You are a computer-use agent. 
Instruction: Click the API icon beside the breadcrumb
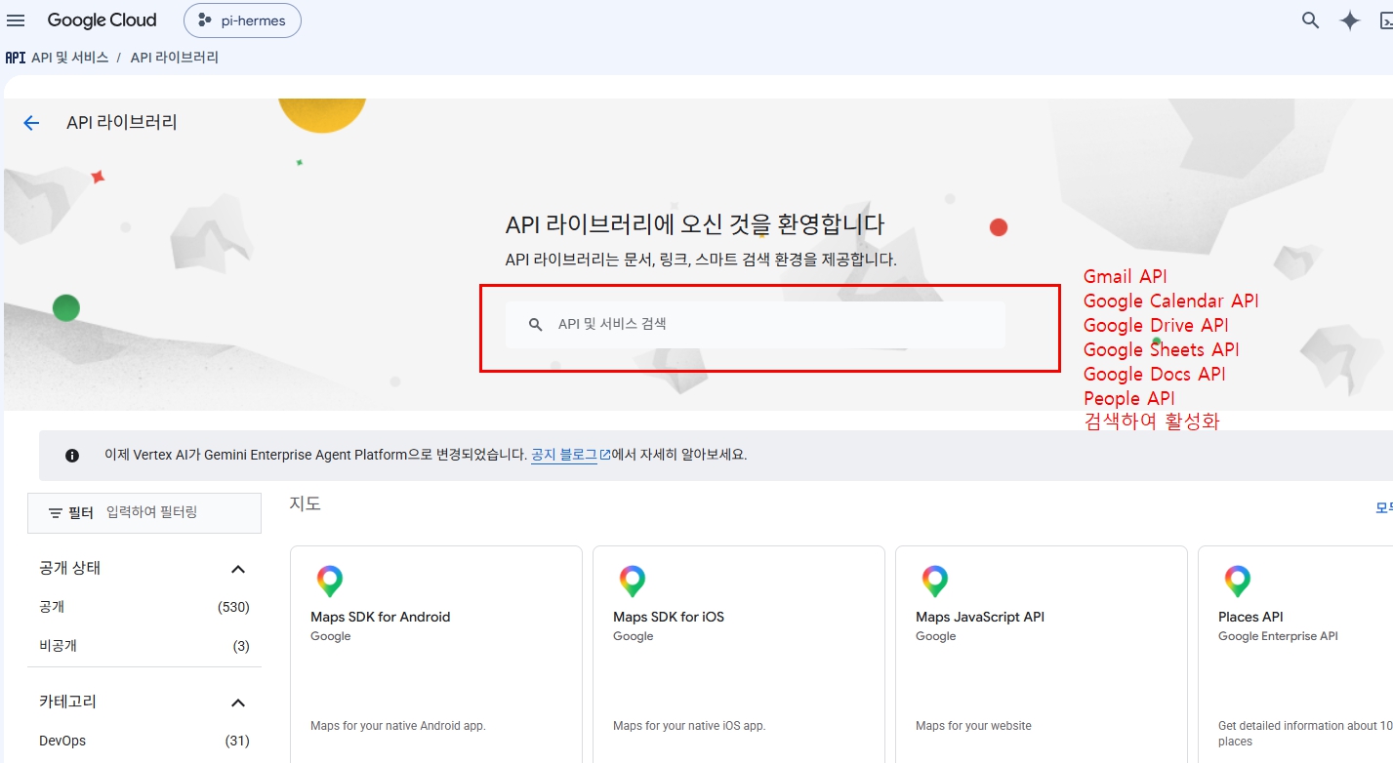[15, 58]
